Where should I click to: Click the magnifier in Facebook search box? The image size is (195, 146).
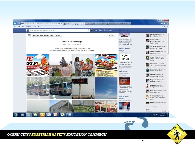click(88, 30)
